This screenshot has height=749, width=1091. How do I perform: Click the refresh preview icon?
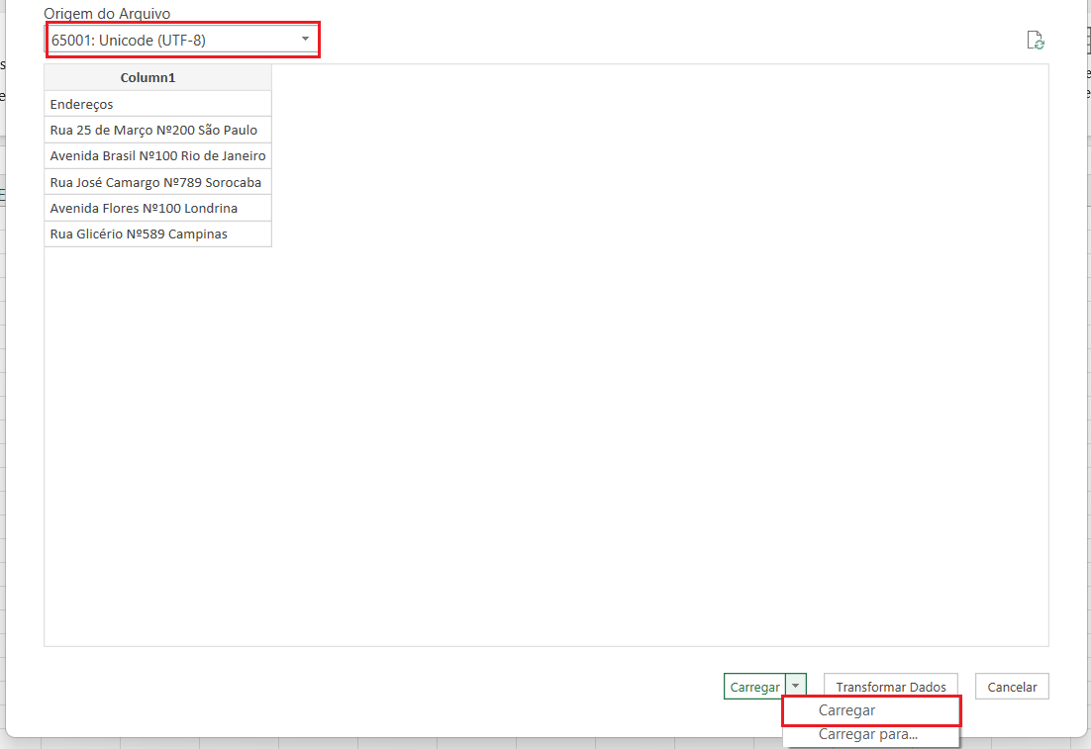[1036, 41]
